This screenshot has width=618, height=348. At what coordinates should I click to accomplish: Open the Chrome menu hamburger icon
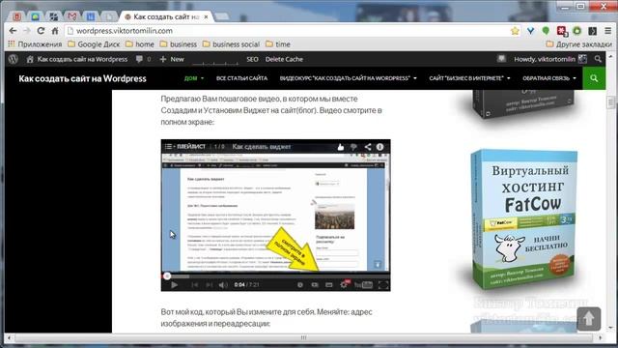click(x=608, y=31)
